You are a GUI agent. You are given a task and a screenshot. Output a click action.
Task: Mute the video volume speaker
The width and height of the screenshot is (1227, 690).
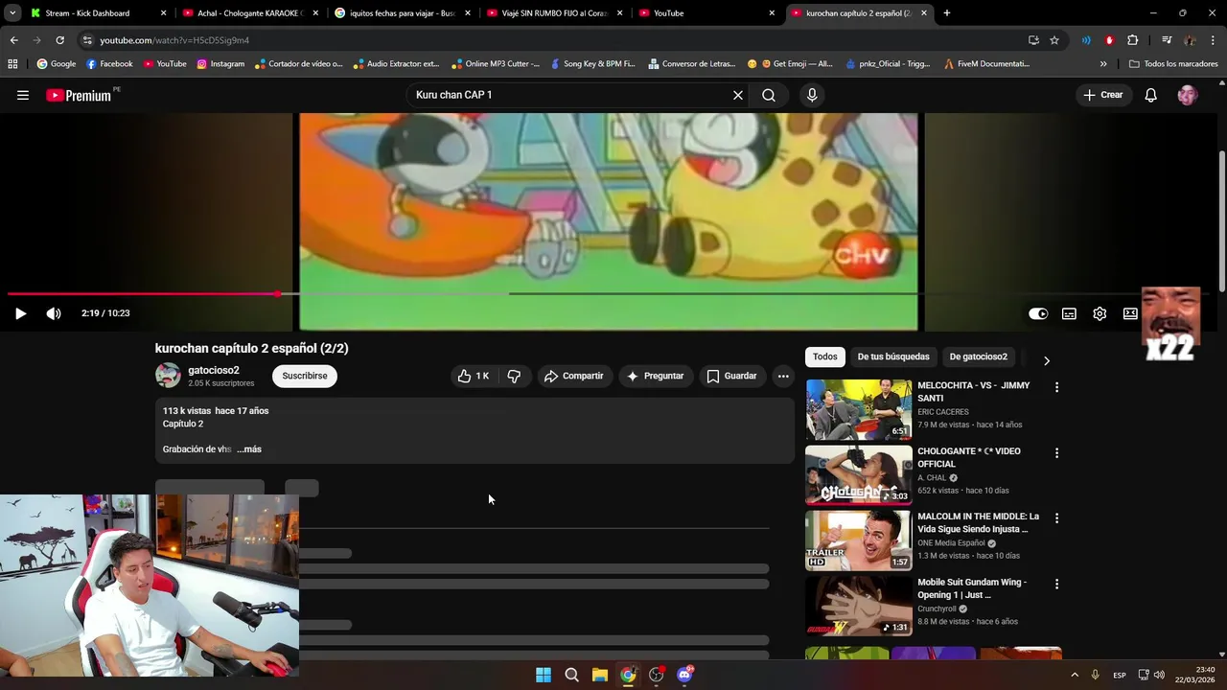click(x=54, y=313)
